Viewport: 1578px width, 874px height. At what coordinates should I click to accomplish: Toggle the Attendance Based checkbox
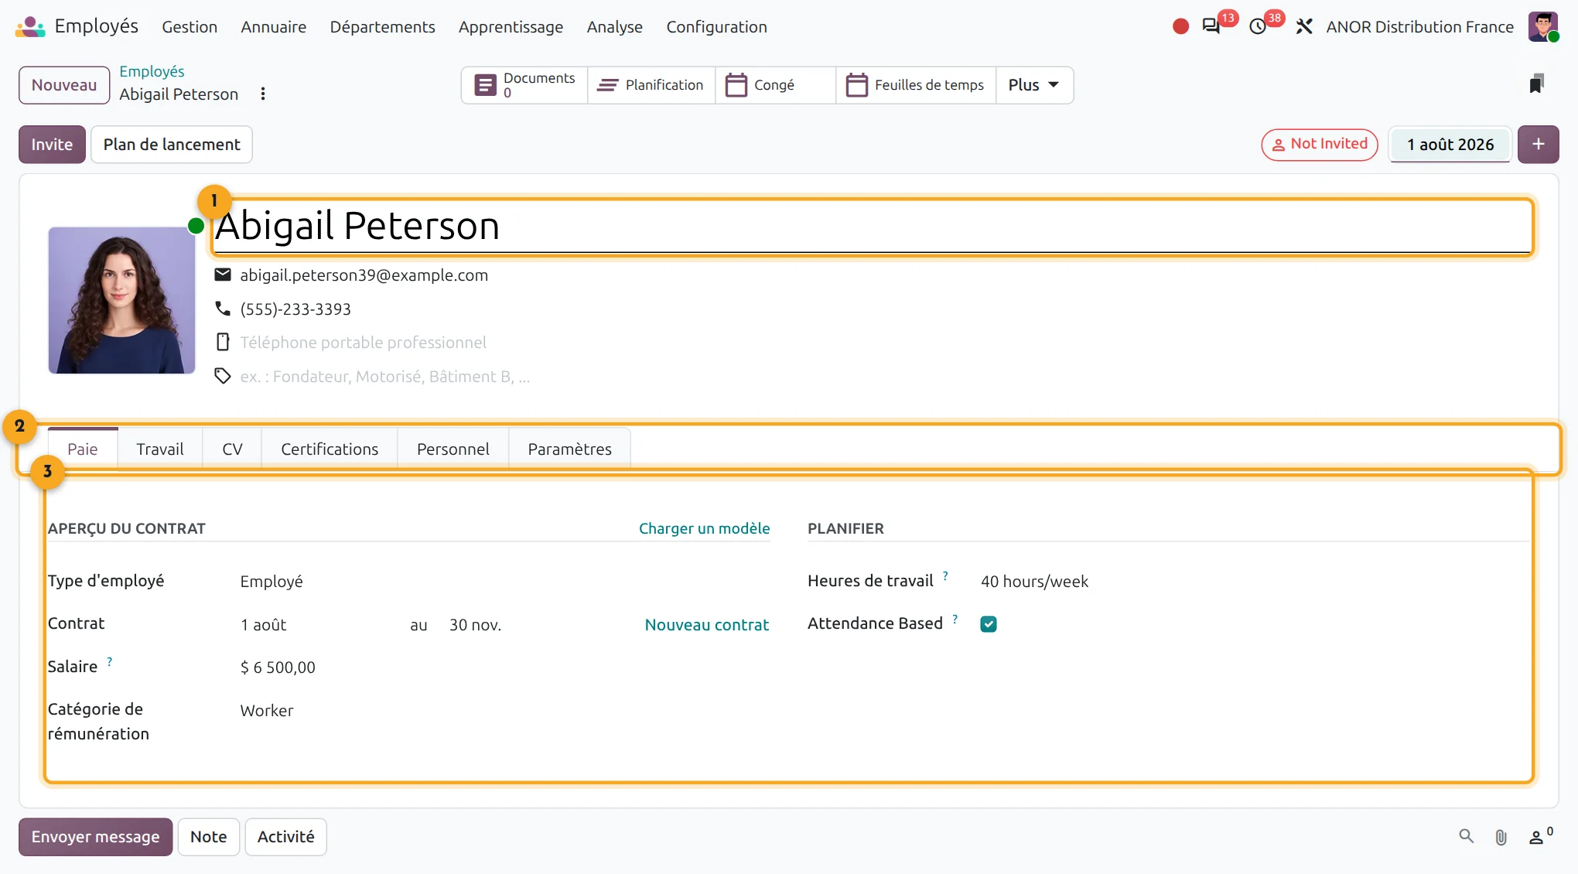tap(989, 624)
